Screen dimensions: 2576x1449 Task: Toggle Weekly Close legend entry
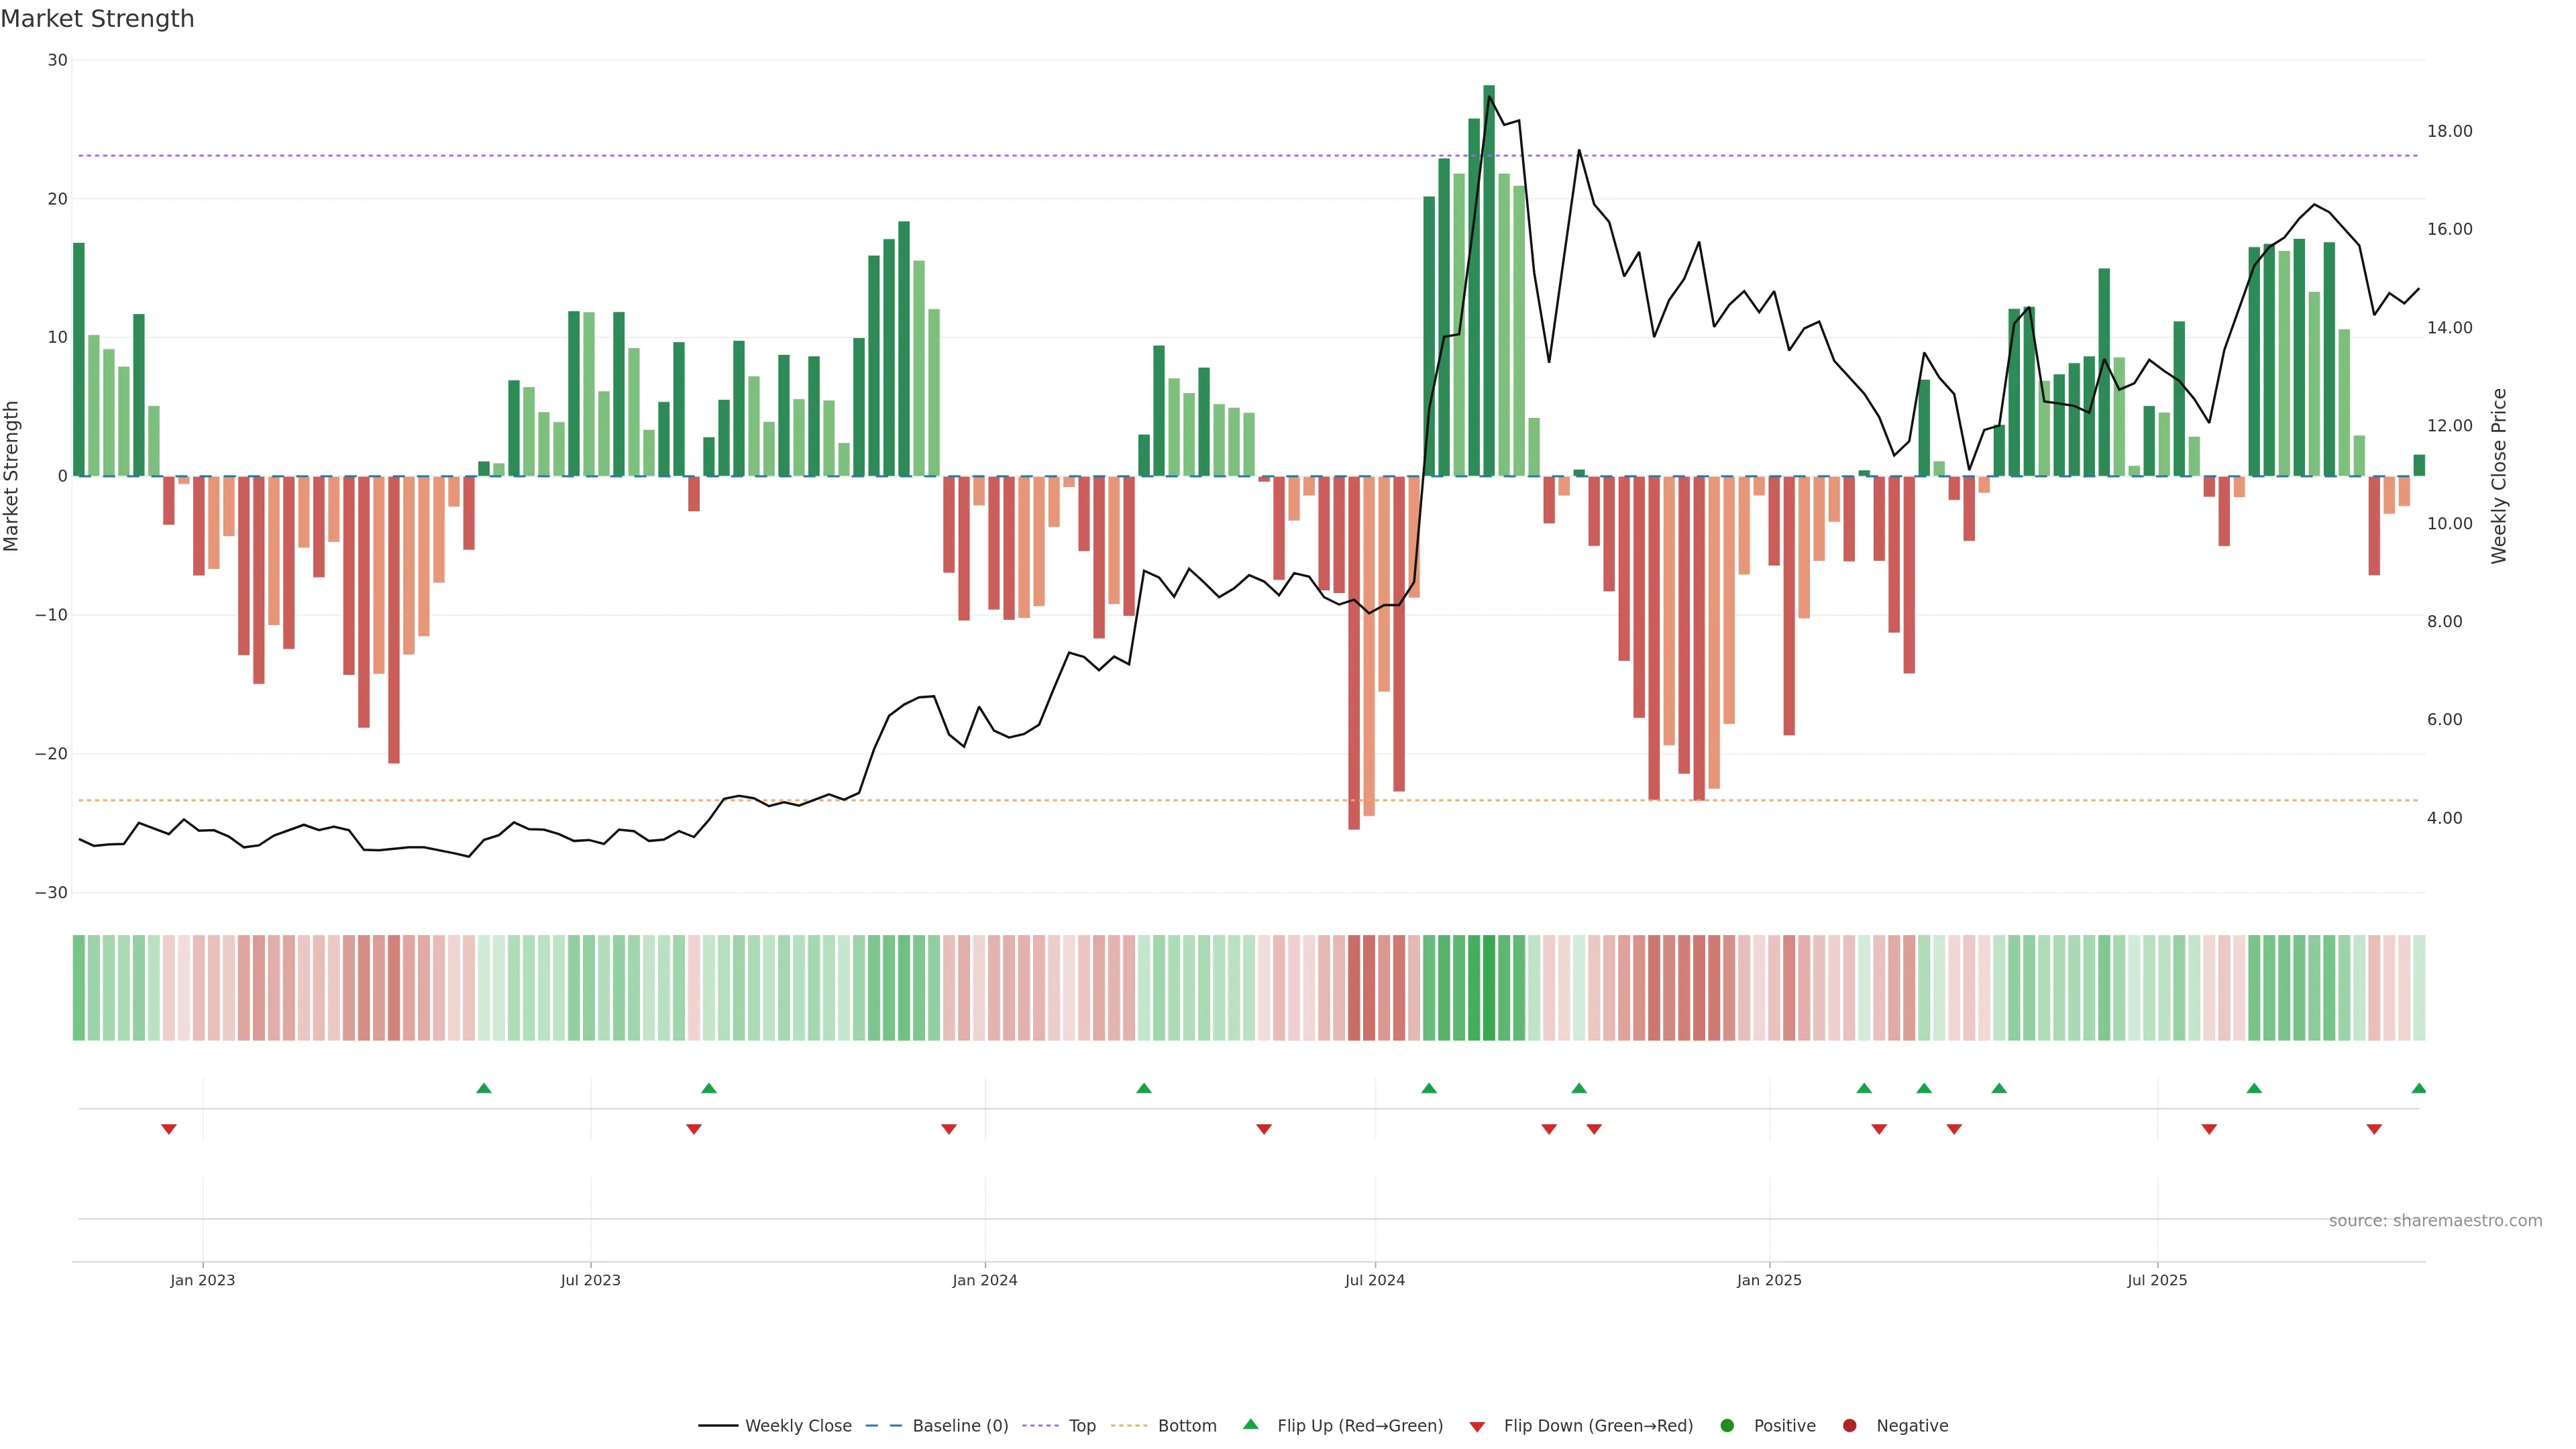click(797, 1426)
